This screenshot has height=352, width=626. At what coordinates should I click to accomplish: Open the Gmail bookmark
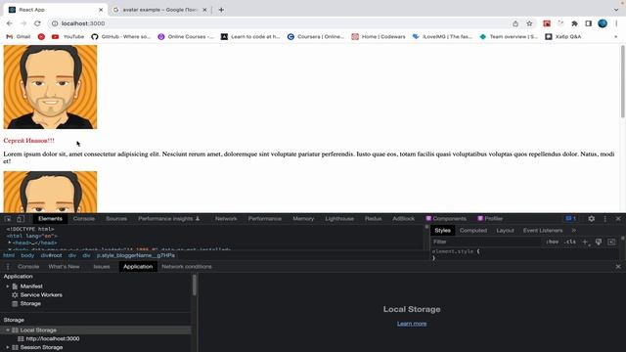click(19, 37)
